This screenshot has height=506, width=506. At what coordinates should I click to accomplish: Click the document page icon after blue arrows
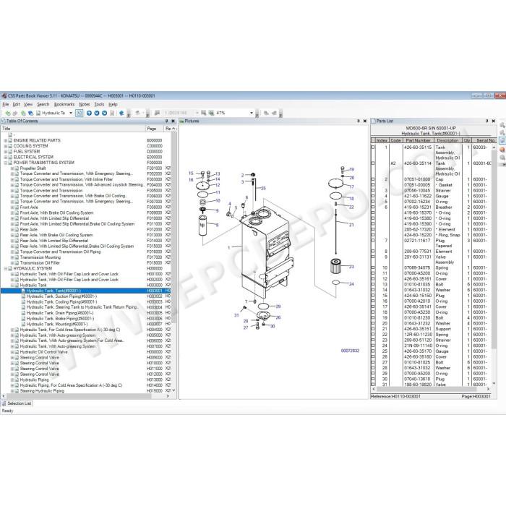[x=112, y=113]
